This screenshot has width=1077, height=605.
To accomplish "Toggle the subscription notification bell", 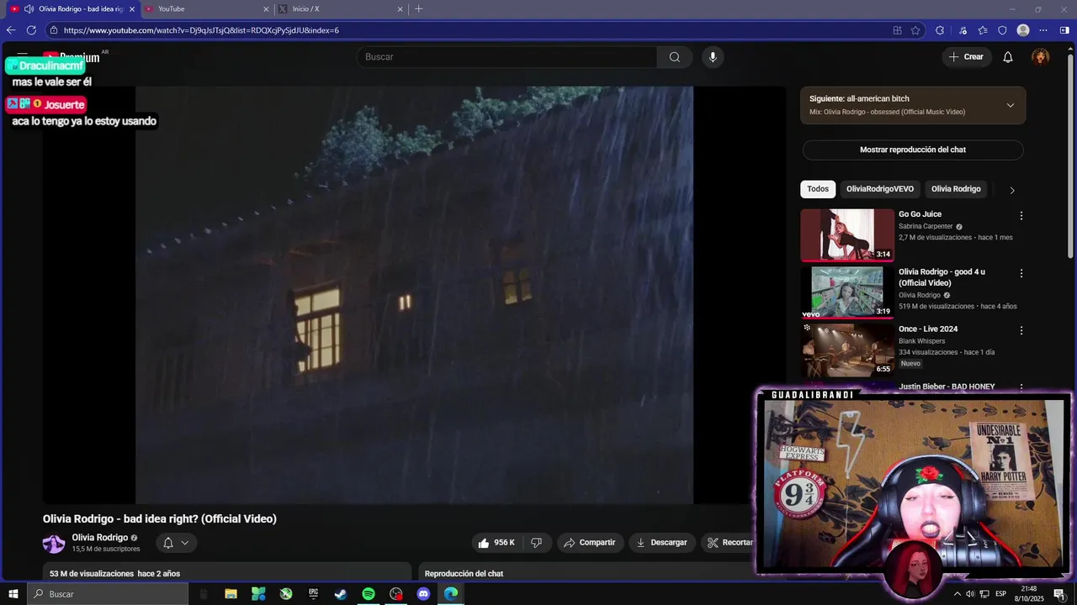I will pos(168,543).
